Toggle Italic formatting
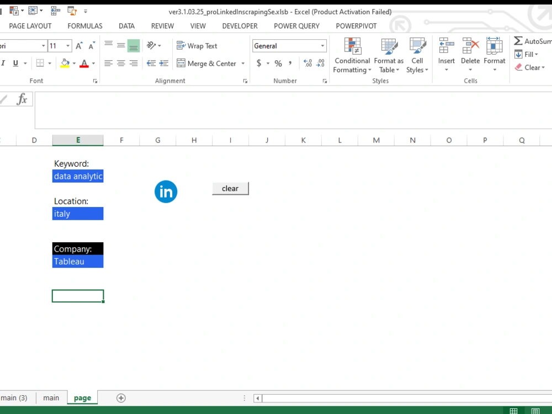The height and width of the screenshot is (414, 552). [x=4, y=63]
